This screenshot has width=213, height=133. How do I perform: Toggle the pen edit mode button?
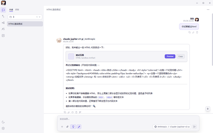79,127
